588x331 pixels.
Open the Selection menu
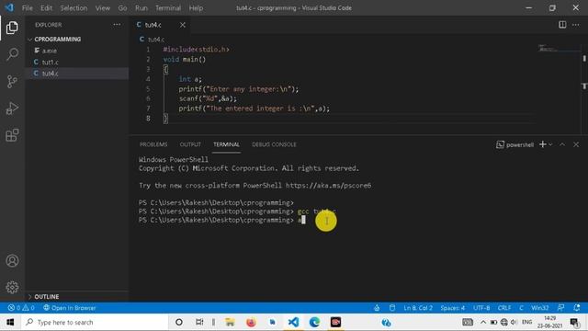click(73, 8)
